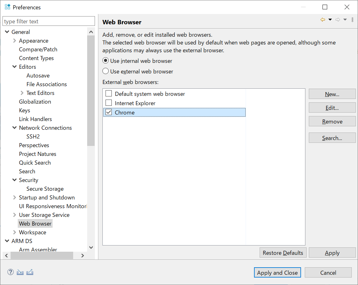Image resolution: width=358 pixels, height=285 pixels.
Task: Open the back history dropdown arrow
Action: pyautogui.click(x=330, y=20)
